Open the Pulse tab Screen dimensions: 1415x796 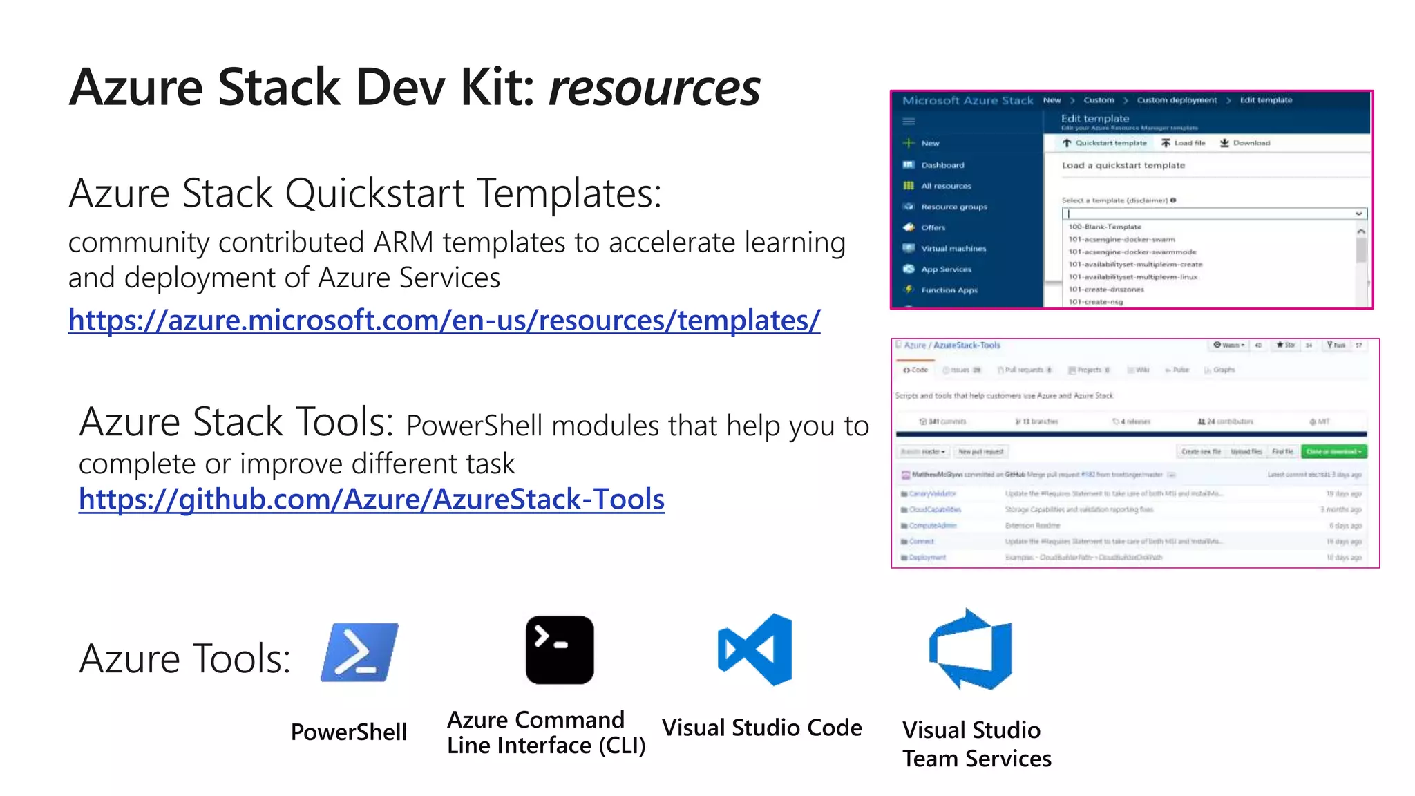coord(1177,370)
